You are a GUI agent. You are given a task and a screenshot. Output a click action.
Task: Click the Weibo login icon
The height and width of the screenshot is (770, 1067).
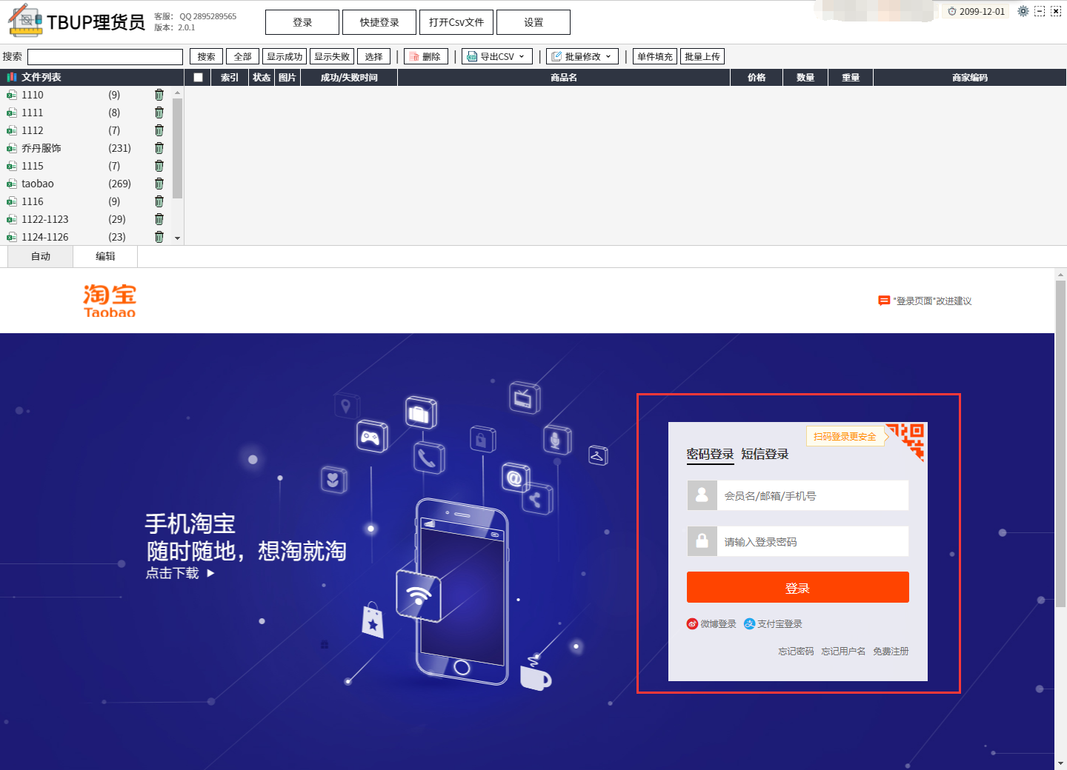[x=692, y=624]
